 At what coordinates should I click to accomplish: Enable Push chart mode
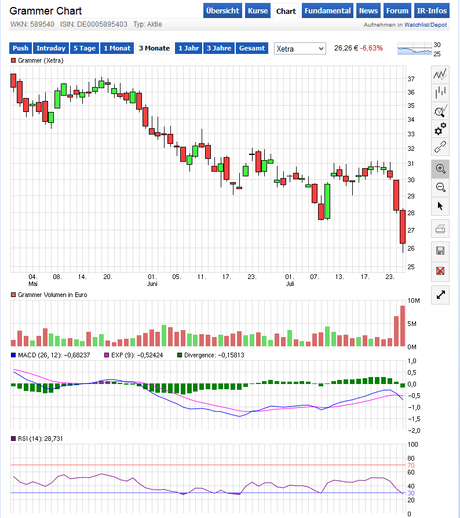[x=20, y=48]
